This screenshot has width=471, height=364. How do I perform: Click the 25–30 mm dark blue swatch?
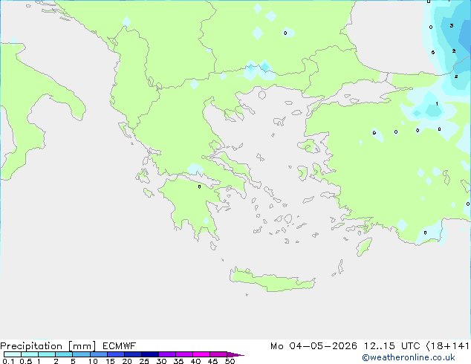click(x=150, y=354)
